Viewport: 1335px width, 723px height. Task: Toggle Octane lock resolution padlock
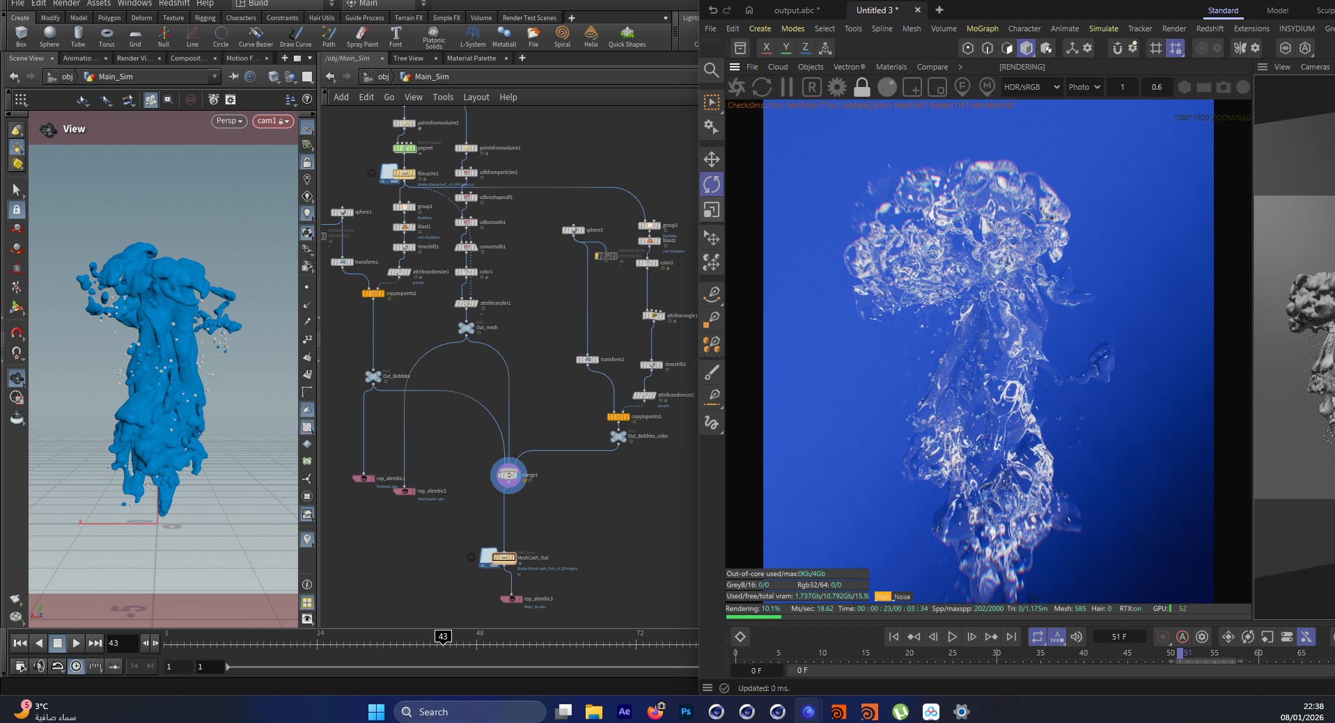pyautogui.click(x=861, y=87)
